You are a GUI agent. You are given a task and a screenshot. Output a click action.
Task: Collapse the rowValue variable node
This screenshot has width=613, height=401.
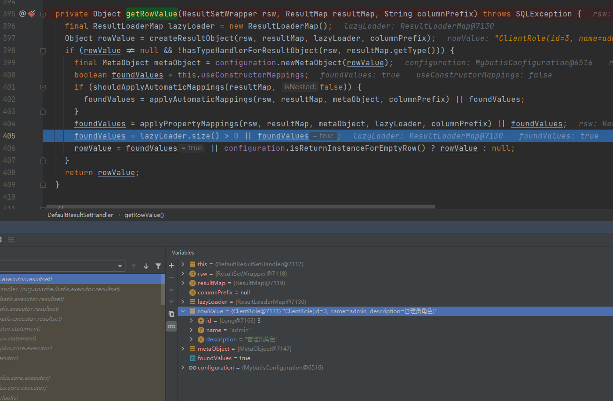pyautogui.click(x=183, y=311)
